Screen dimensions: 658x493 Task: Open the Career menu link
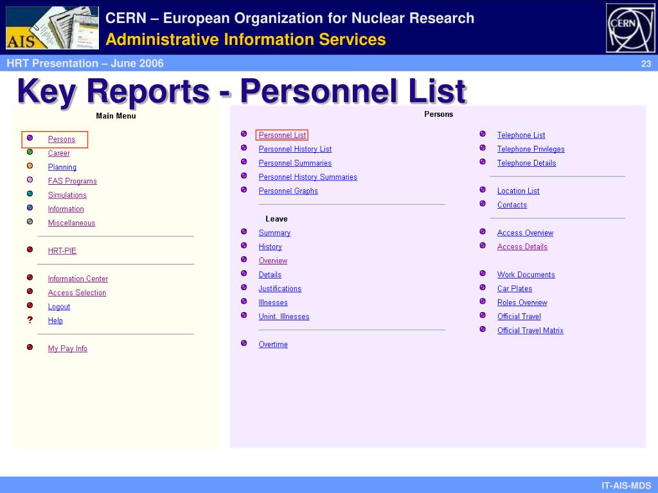tap(58, 153)
